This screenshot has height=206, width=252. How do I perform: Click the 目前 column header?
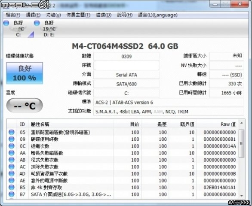pyautogui.click(x=128, y=124)
